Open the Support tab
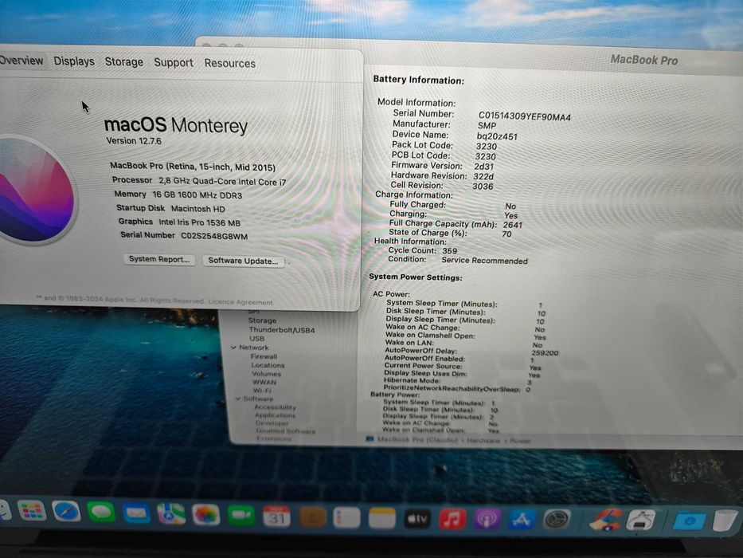 pyautogui.click(x=174, y=63)
